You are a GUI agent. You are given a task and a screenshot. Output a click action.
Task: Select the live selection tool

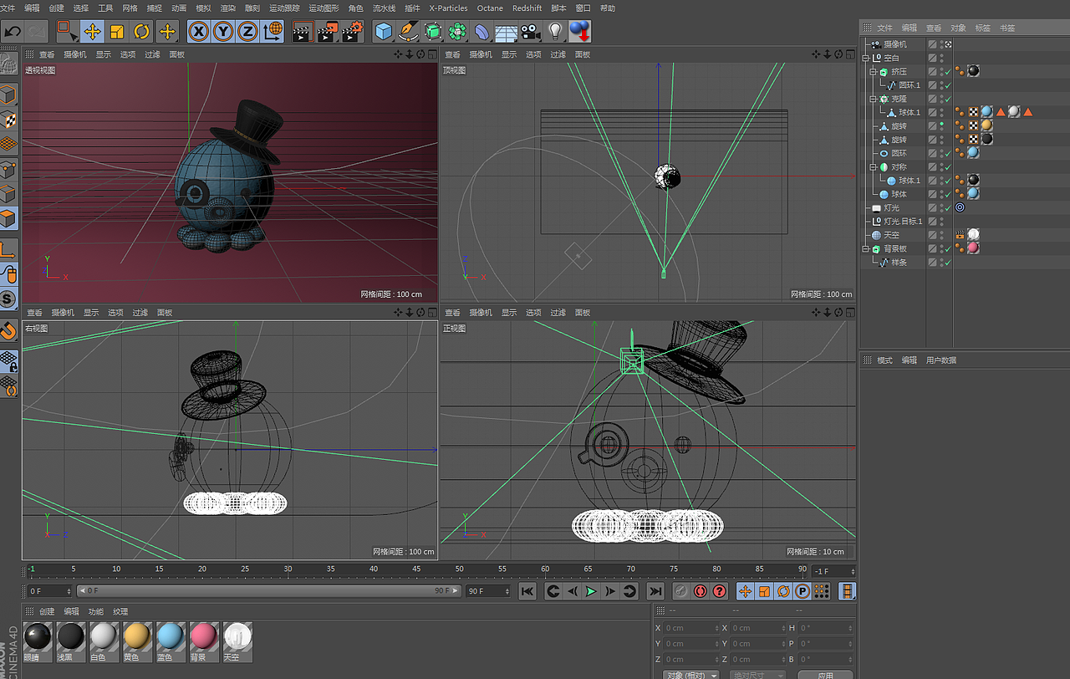pos(67,32)
